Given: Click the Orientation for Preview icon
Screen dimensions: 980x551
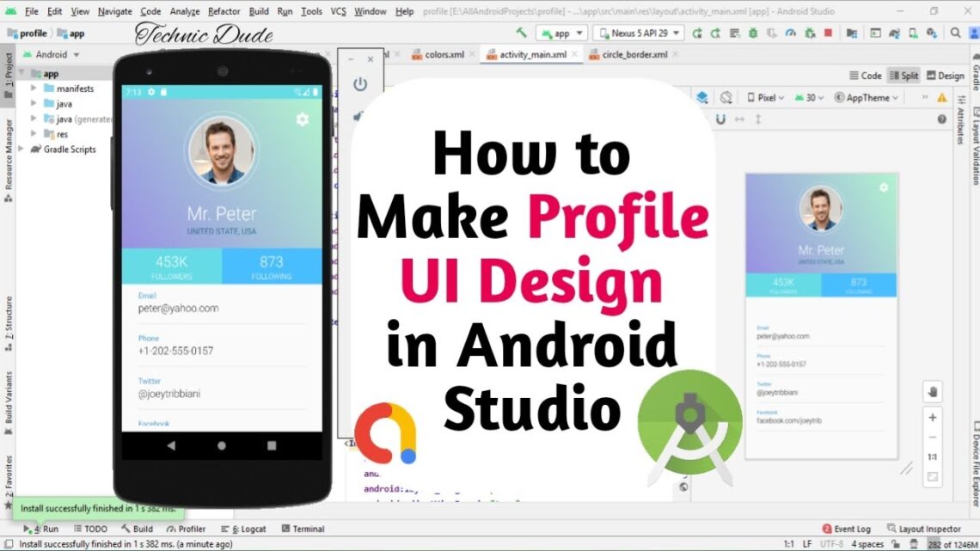Looking at the screenshot, I should click(x=726, y=97).
